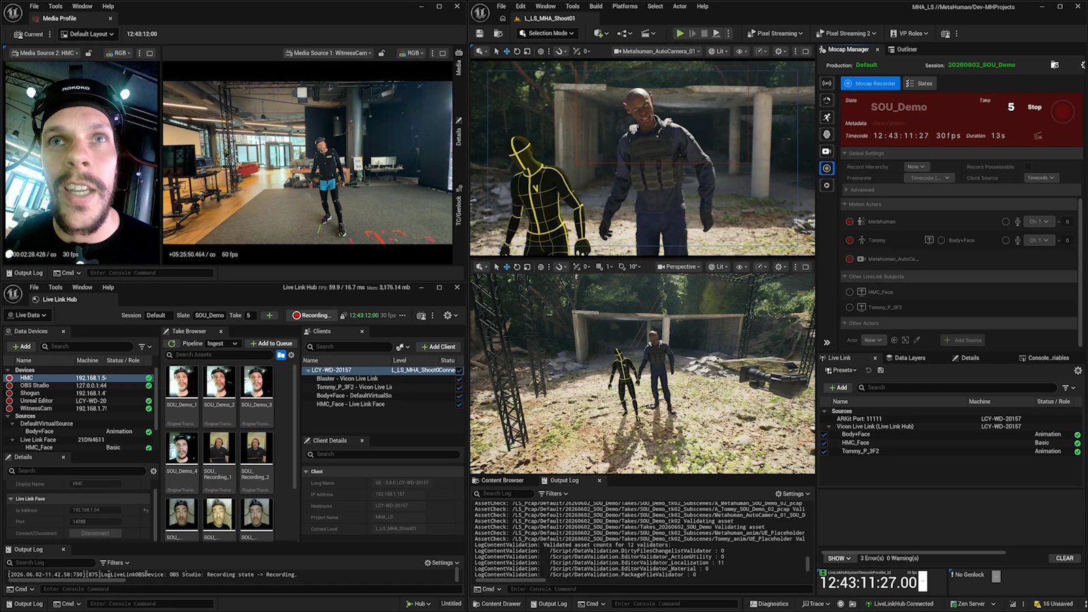The image size is (1088, 612).
Task: Open the Default Layout dropdown in Media Profile window
Action: (x=88, y=34)
